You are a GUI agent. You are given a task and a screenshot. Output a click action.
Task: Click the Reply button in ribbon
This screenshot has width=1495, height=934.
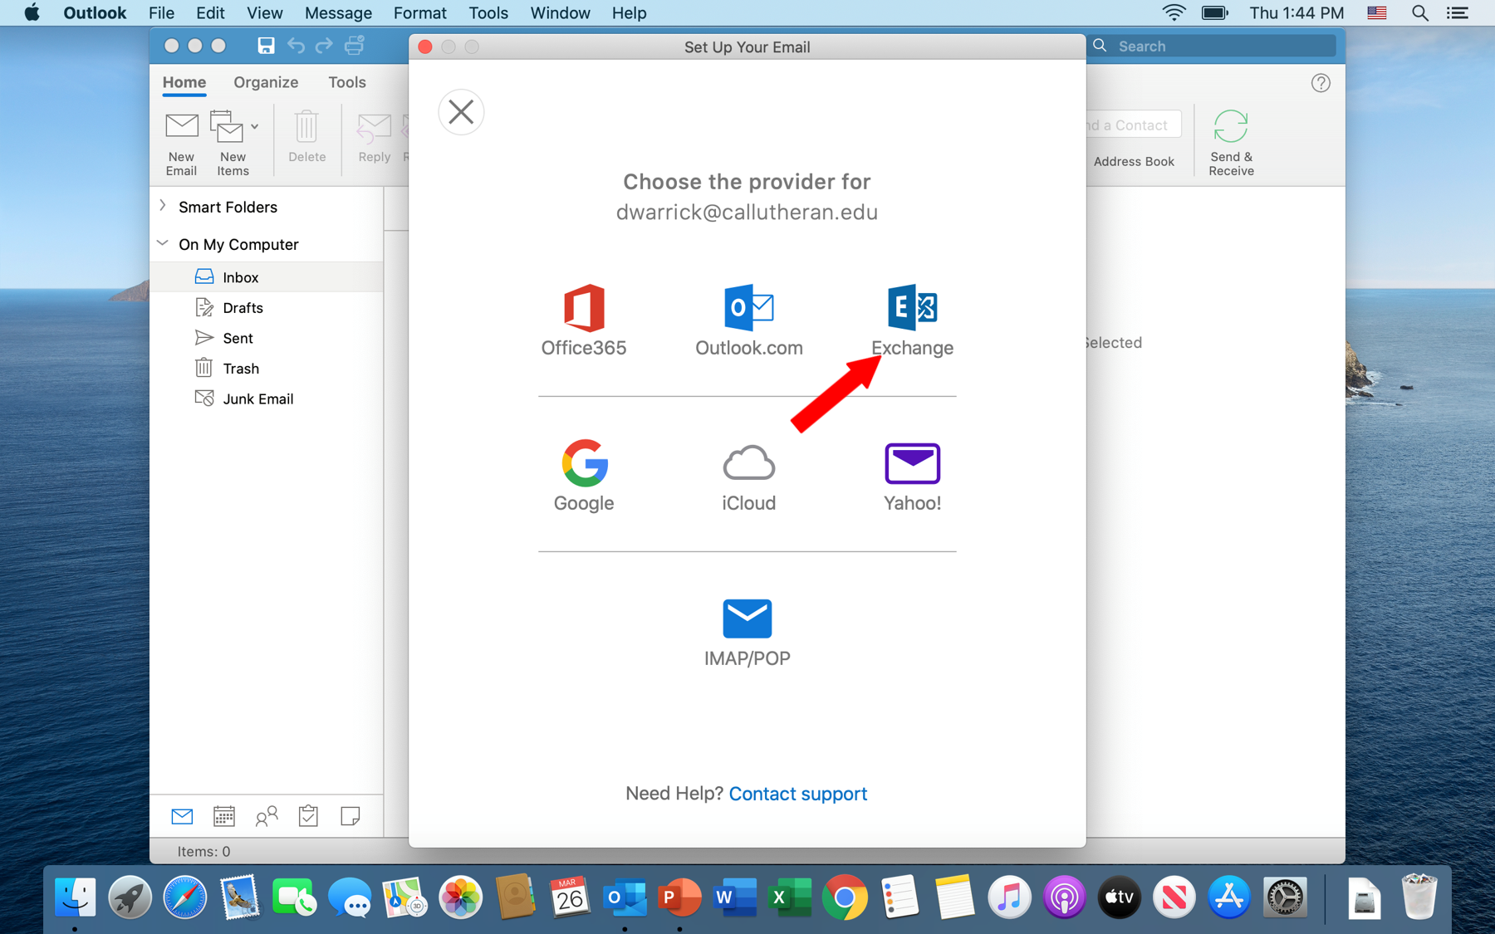374,137
